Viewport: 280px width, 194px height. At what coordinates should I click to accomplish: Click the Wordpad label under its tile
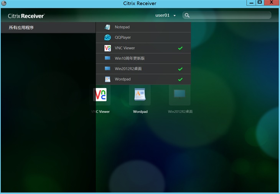[x=140, y=112]
